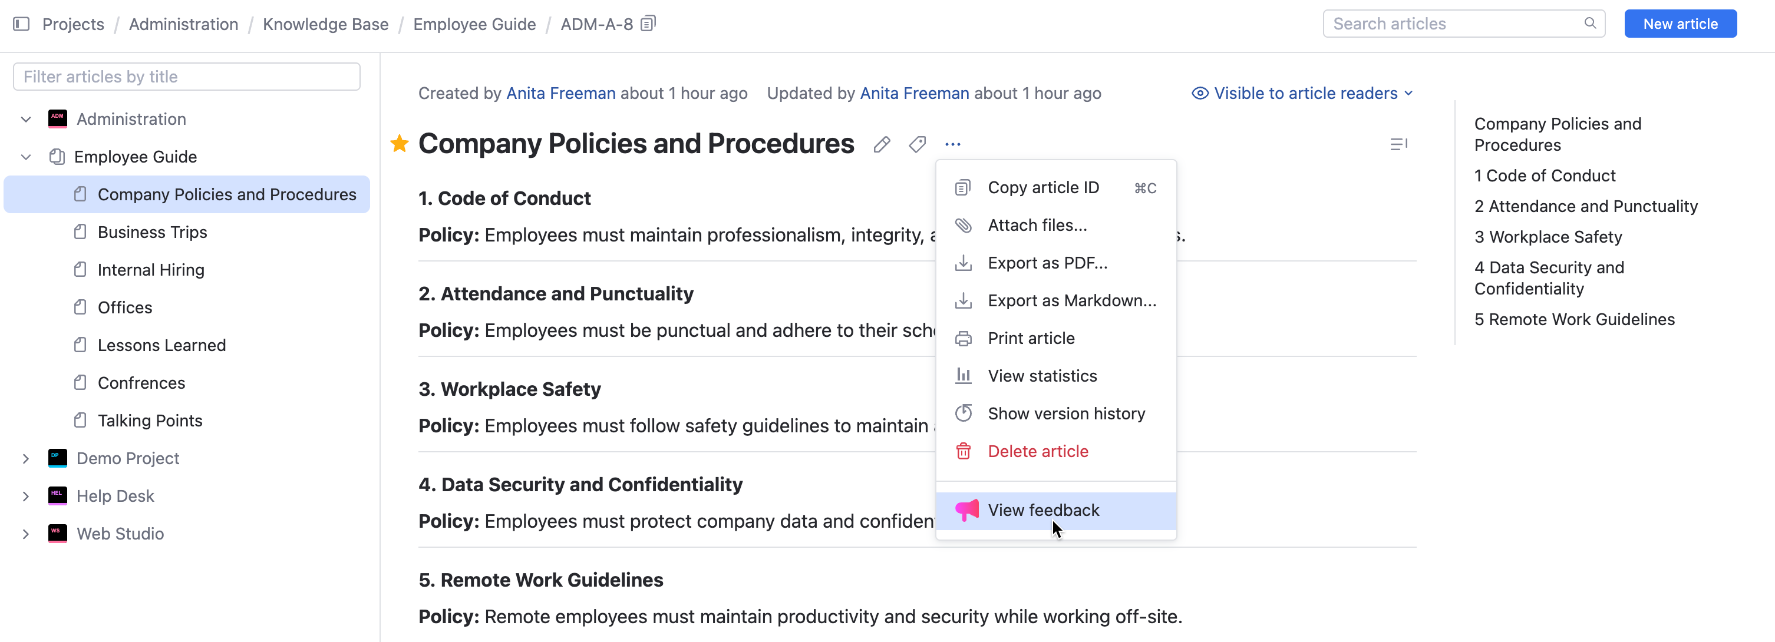Copy article ID icon next to ADM-A-8
The width and height of the screenshot is (1775, 642).
point(648,24)
